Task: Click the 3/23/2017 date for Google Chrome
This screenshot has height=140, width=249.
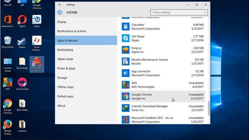Action: click(x=197, y=98)
